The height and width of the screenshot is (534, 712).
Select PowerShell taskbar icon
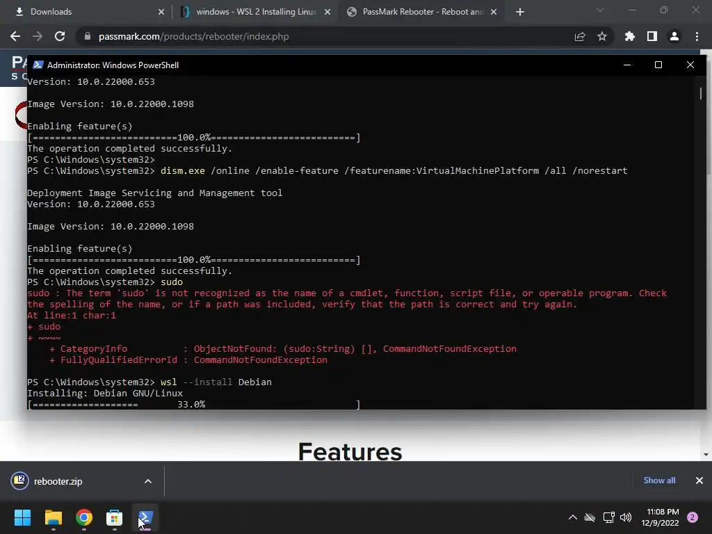tap(145, 517)
